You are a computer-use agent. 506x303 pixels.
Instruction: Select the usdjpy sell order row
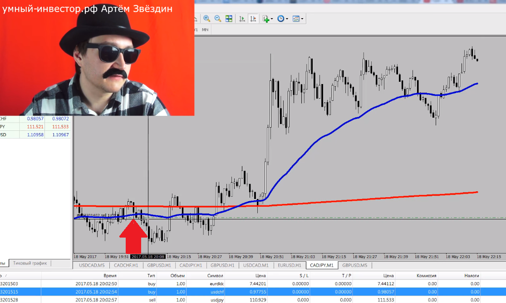[253, 300]
